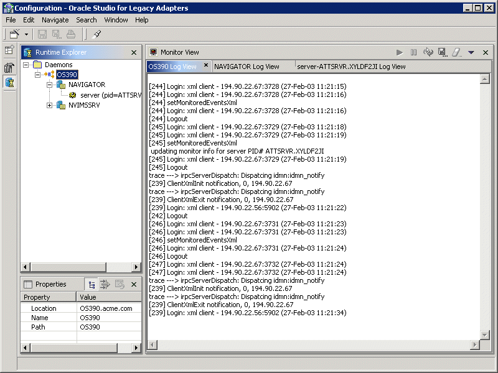Click the Save log icon in Monitor View
The image size is (498, 373).
pos(443,52)
